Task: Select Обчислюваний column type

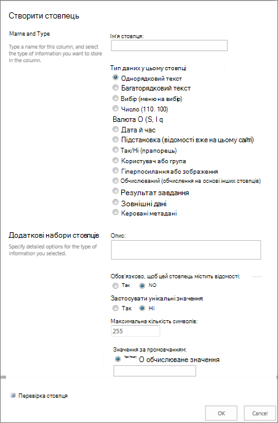Action: tap(116, 180)
